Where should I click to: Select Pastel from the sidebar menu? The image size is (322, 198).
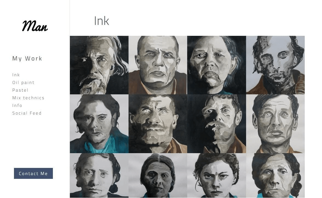[x=20, y=90]
